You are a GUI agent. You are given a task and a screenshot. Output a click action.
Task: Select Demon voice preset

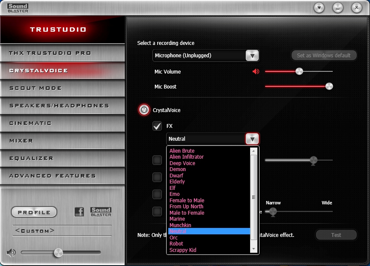[177, 169]
